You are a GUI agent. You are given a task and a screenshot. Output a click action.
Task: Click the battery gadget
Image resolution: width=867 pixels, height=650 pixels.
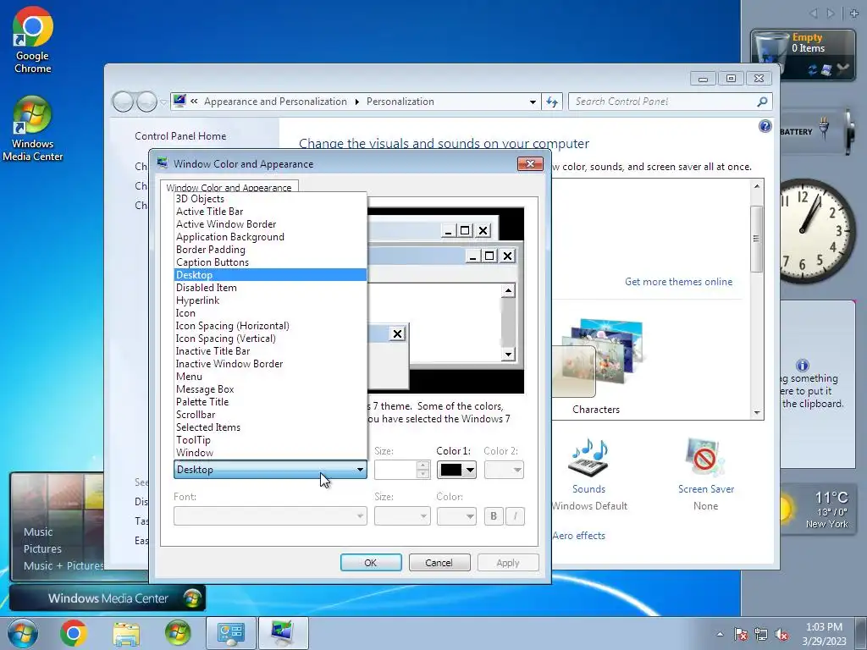[x=817, y=131]
